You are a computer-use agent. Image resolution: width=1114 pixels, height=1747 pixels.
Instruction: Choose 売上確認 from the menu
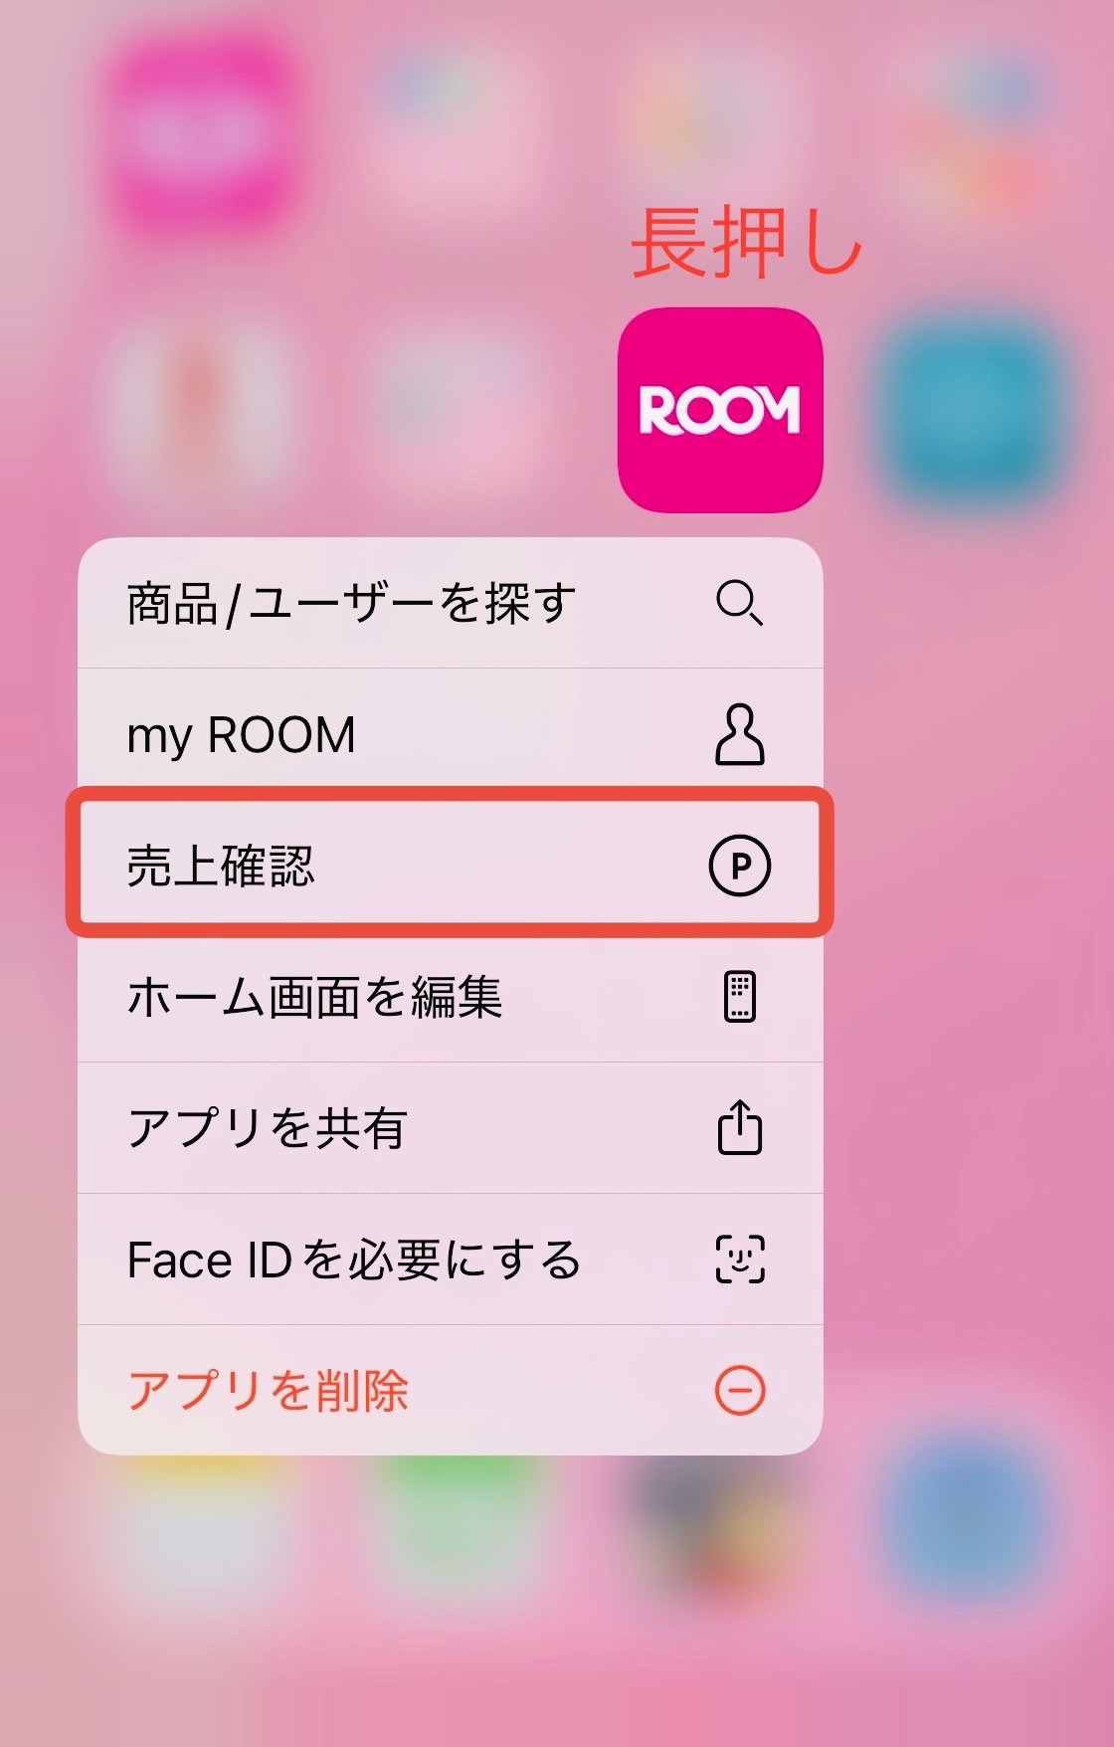[x=451, y=865]
